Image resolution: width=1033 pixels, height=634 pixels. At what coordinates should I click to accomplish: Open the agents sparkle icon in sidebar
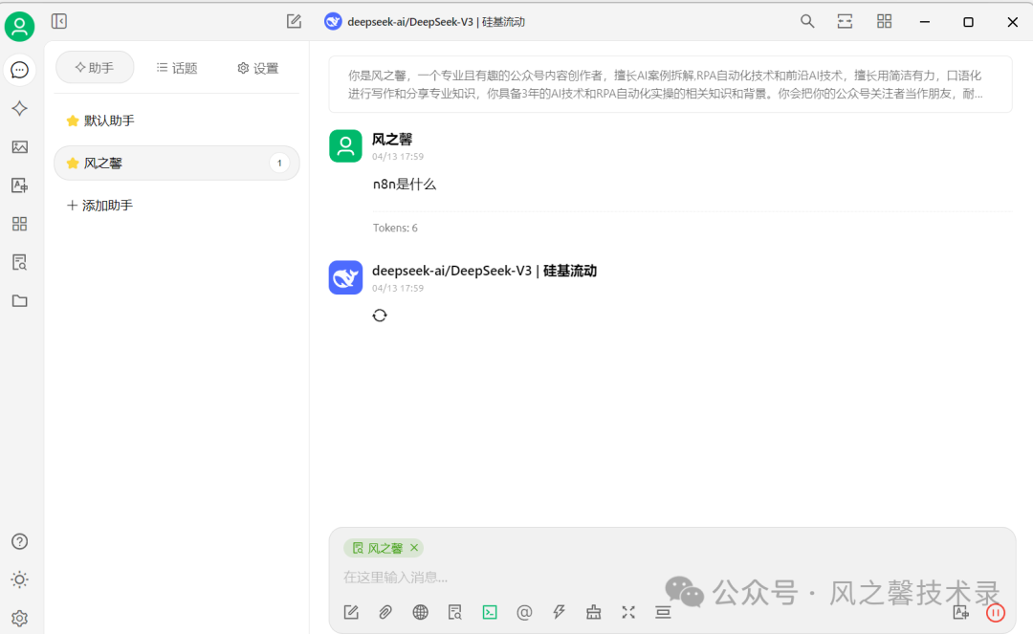20,109
